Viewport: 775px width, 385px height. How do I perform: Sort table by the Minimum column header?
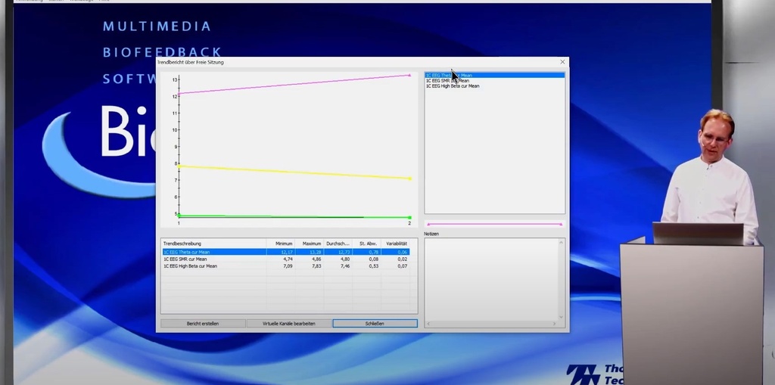pyautogui.click(x=281, y=244)
